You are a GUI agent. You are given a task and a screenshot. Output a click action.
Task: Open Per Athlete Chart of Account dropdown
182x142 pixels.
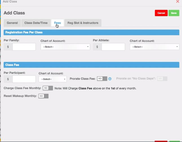pos(154,47)
